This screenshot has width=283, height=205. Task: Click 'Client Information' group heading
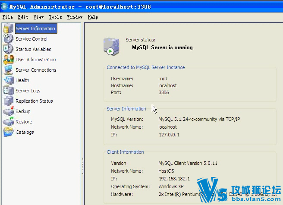click(125, 152)
